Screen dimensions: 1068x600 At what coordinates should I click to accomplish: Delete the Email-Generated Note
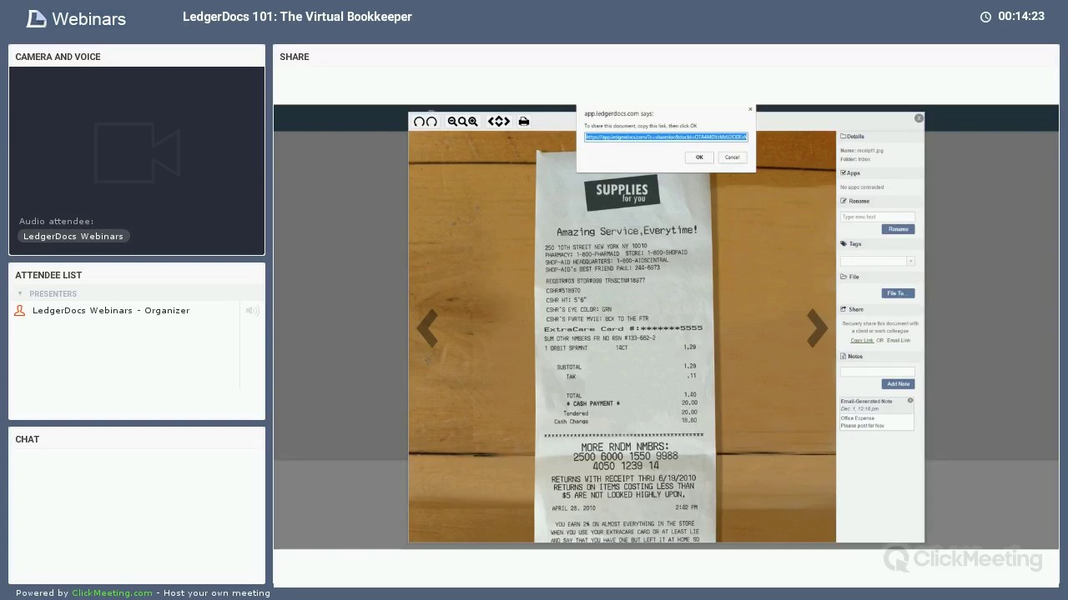(x=910, y=401)
